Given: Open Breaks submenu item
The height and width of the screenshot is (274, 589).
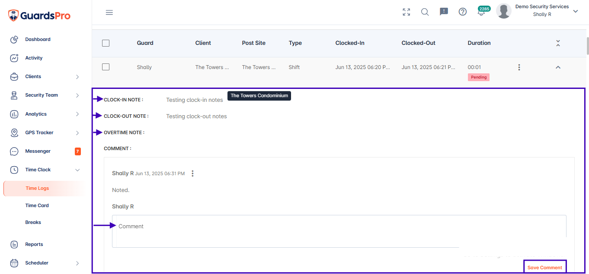Looking at the screenshot, I should click(33, 222).
